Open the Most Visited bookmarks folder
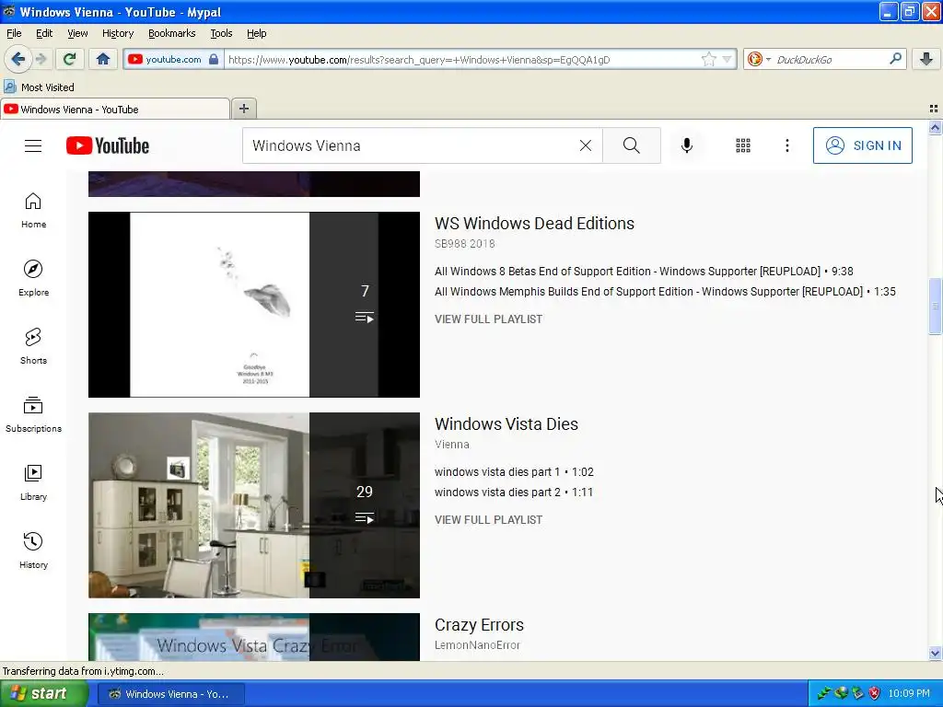This screenshot has width=943, height=707. [39, 87]
